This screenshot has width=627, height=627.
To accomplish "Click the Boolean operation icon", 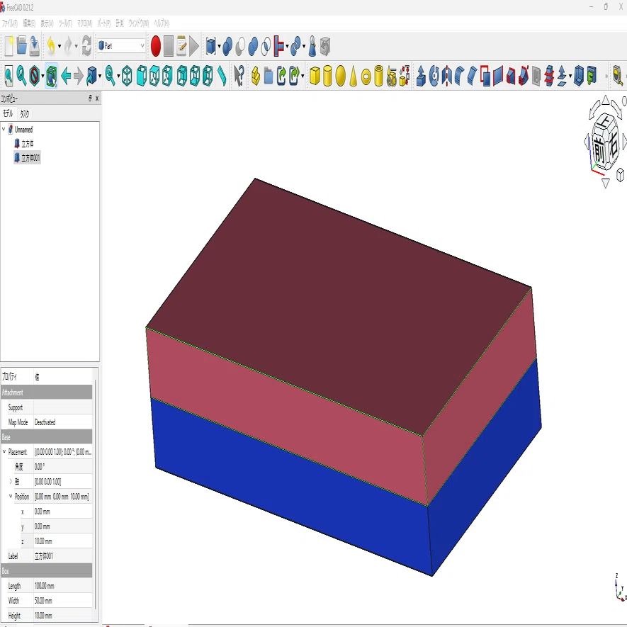I will point(227,46).
